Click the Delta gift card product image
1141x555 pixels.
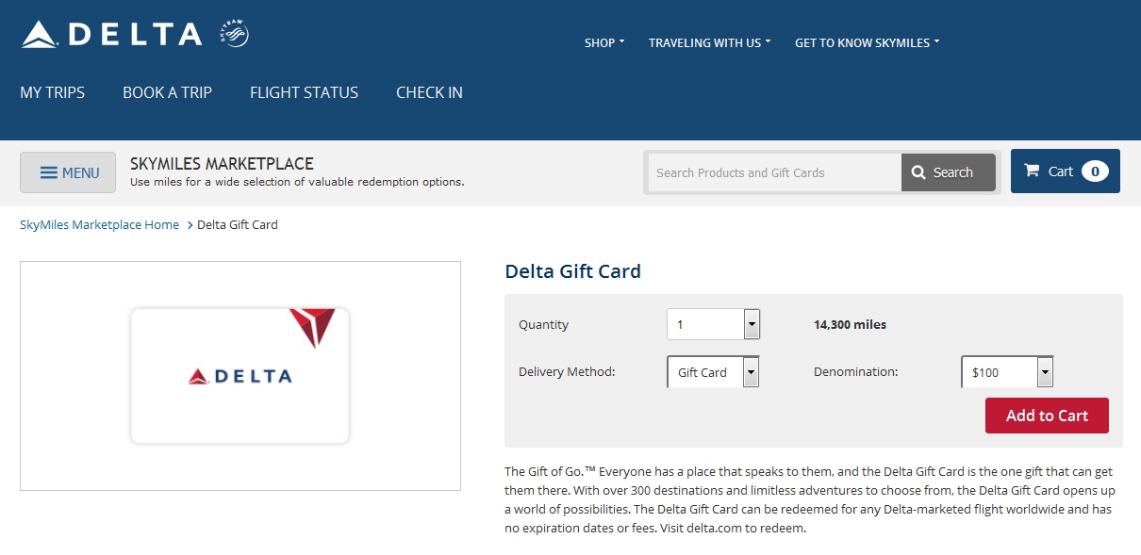click(240, 376)
